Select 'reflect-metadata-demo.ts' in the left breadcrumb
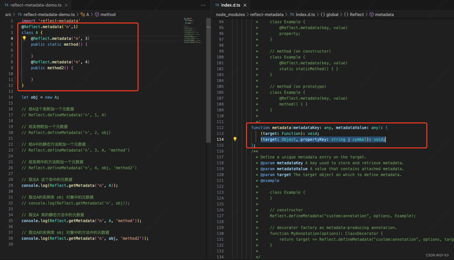 (49, 14)
